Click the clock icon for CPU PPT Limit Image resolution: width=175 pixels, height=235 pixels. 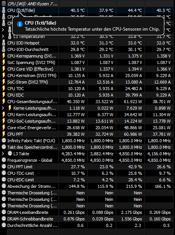coord(4,166)
